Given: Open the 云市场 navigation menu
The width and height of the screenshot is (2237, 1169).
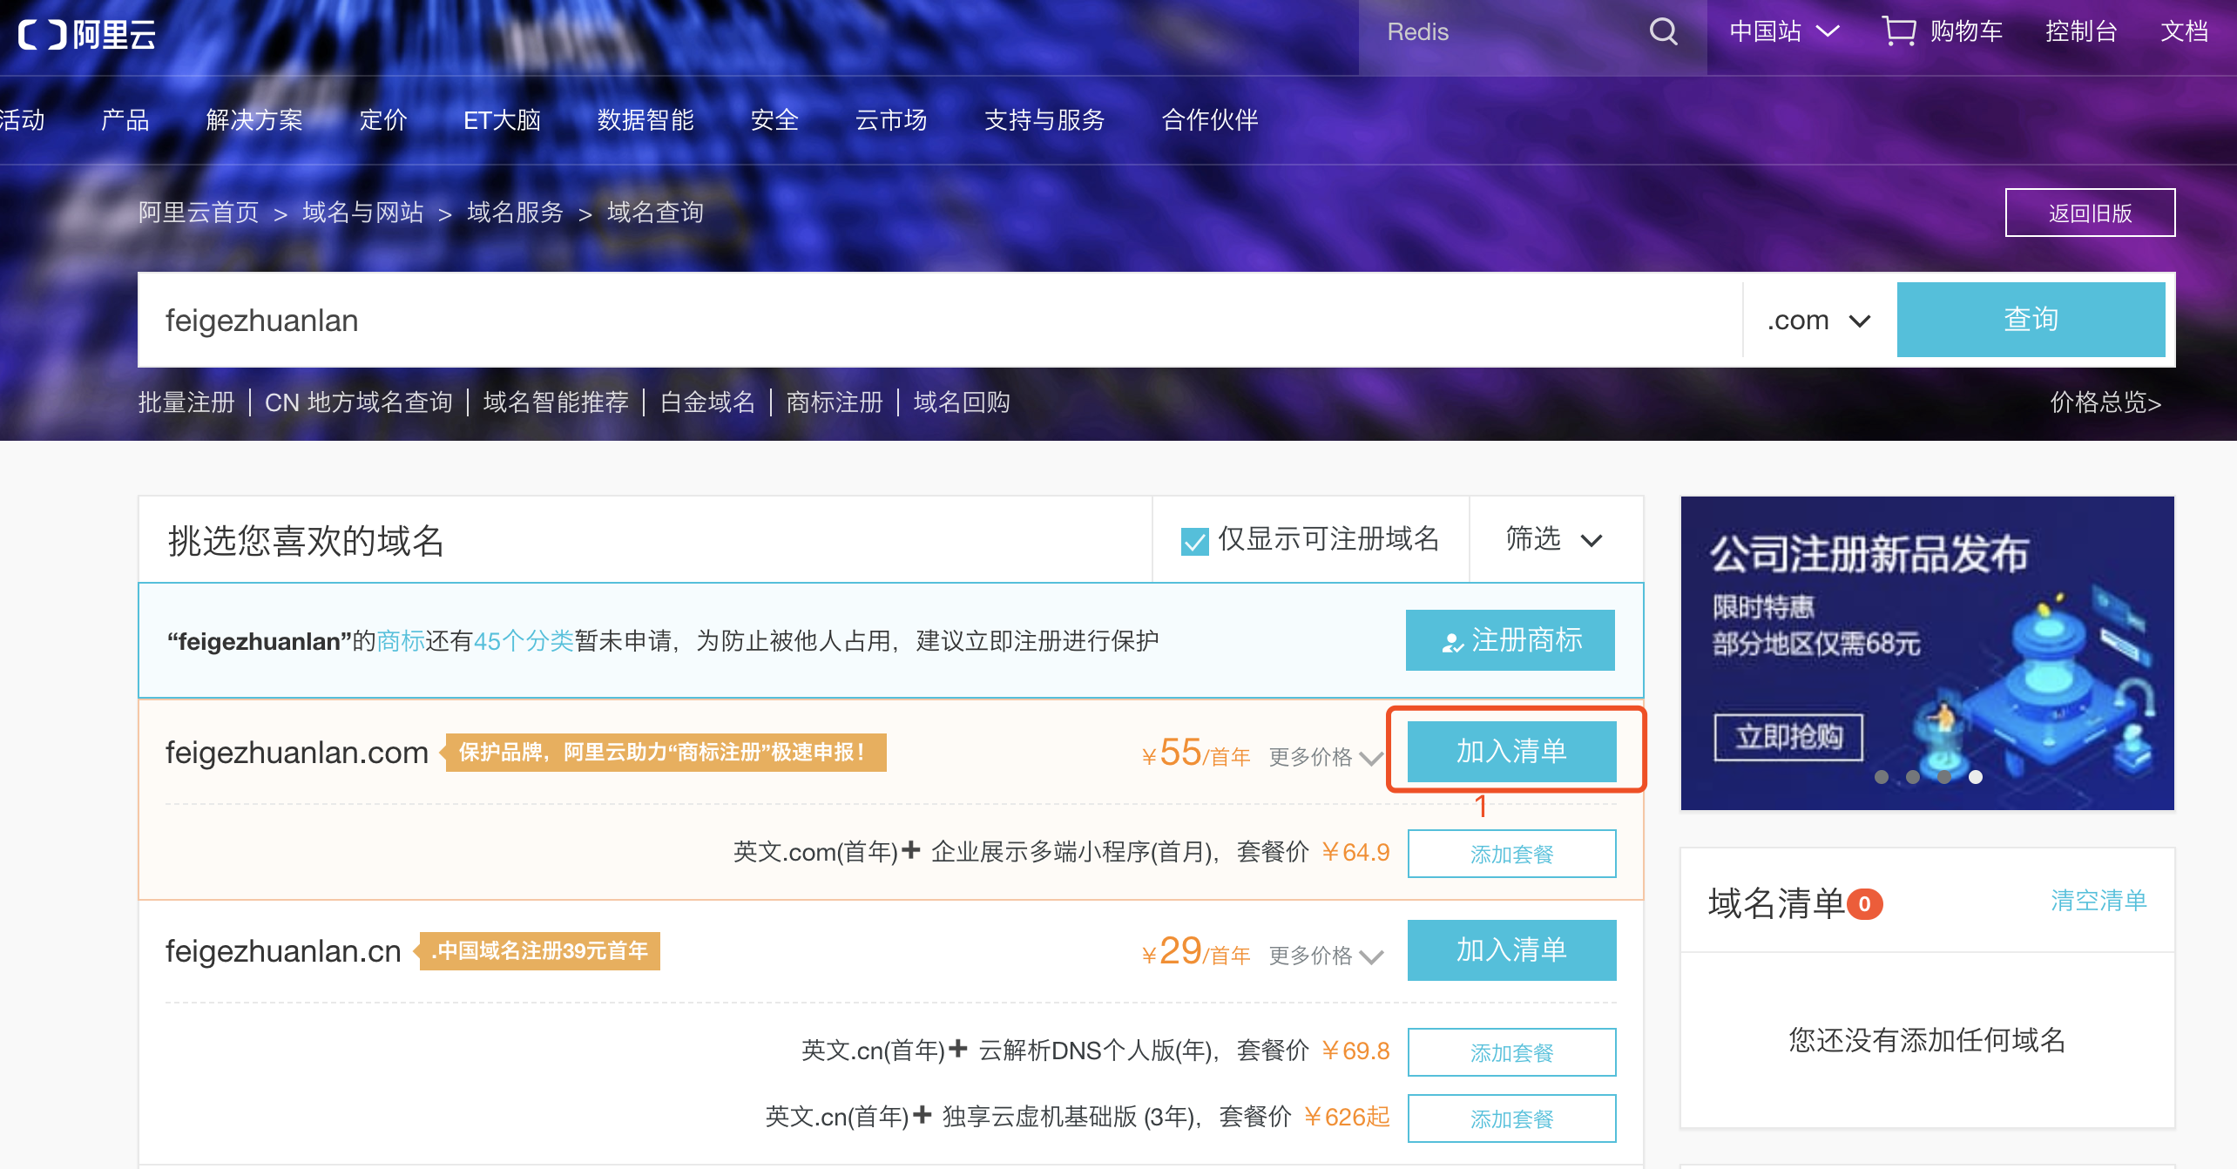Looking at the screenshot, I should coord(891,120).
